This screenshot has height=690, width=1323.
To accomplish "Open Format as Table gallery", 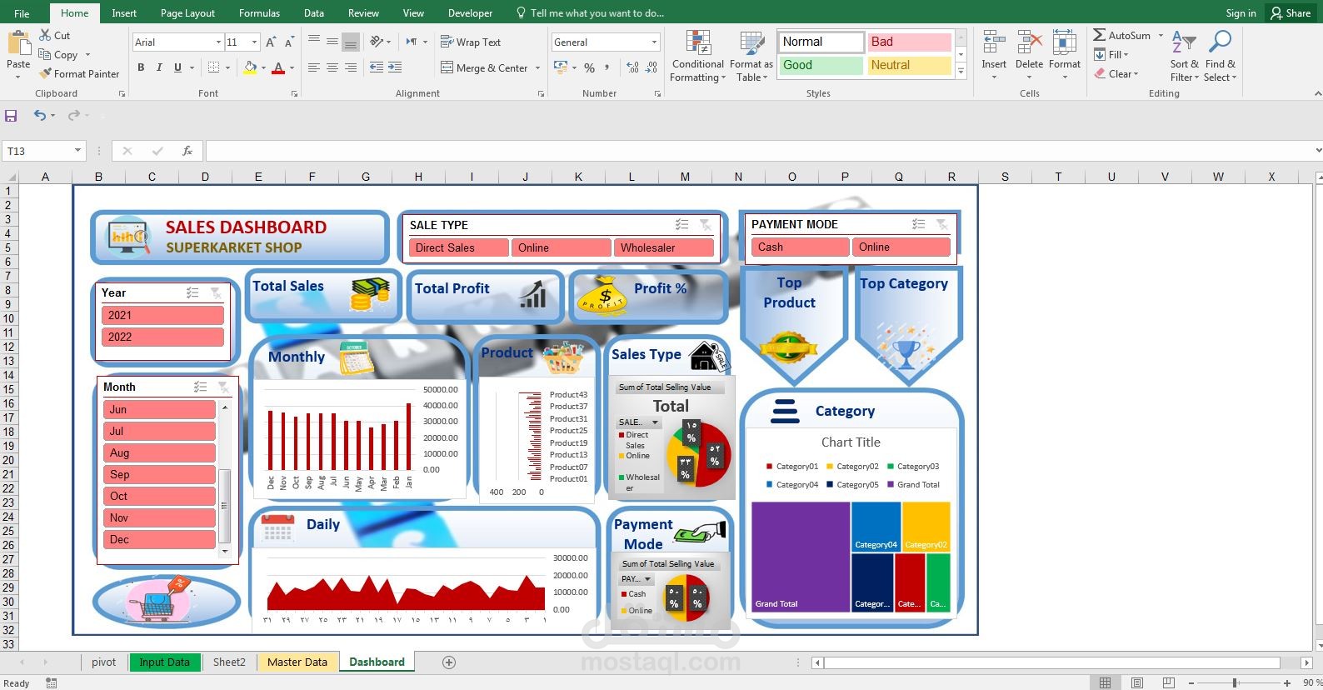I will (751, 57).
